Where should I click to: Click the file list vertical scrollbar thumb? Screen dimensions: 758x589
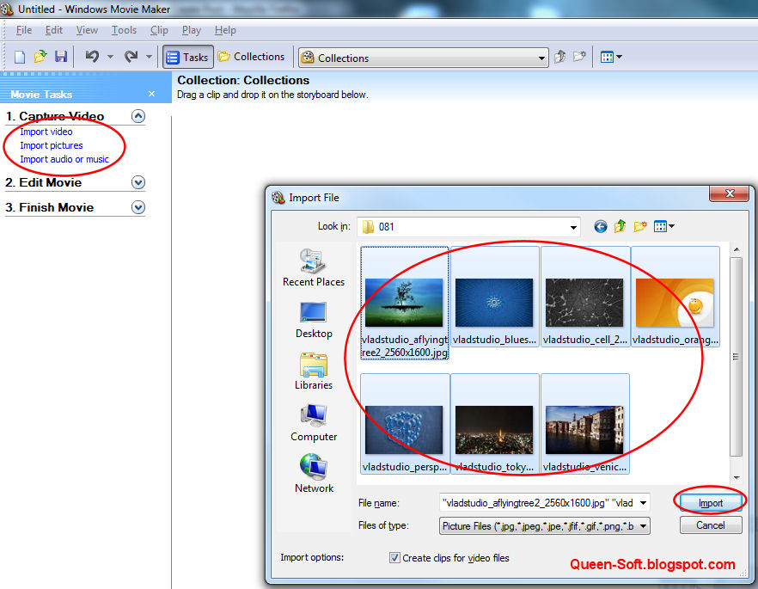[x=737, y=357]
